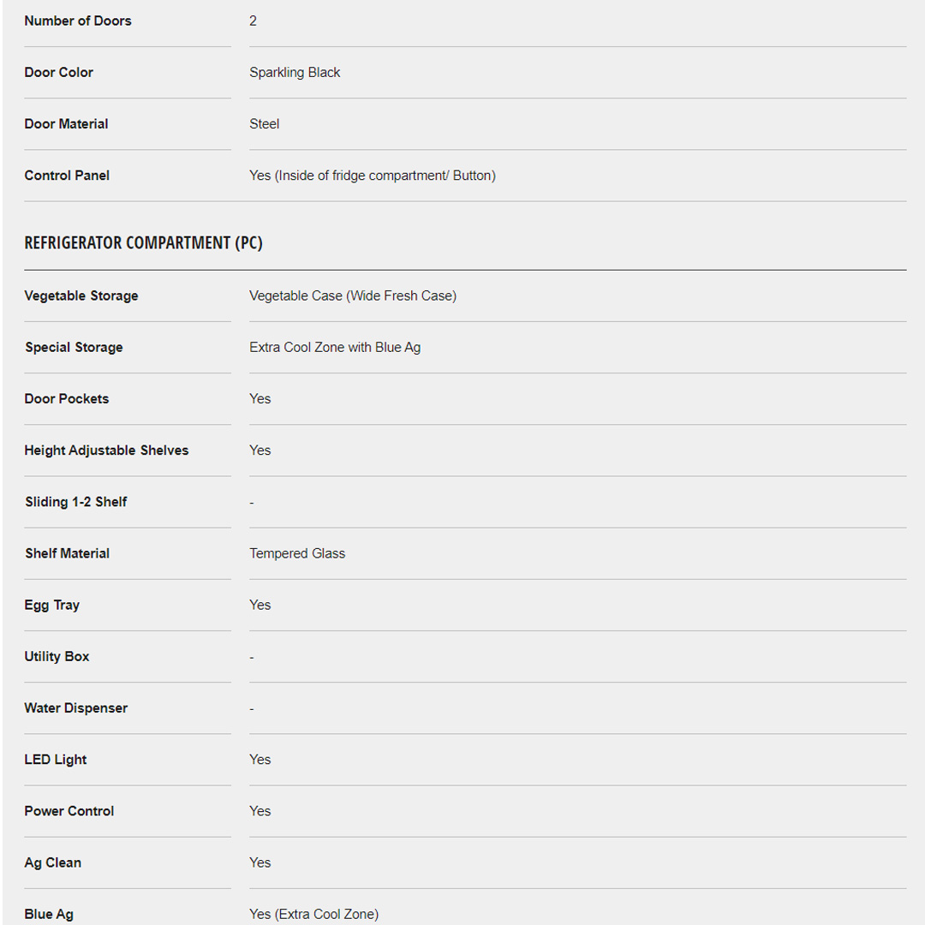925x925 pixels.
Task: Select the Tempered Glass shelf material value
Action: click(297, 553)
